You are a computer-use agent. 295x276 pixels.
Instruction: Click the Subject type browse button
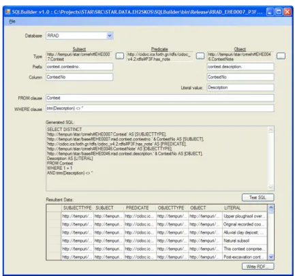(120, 56)
